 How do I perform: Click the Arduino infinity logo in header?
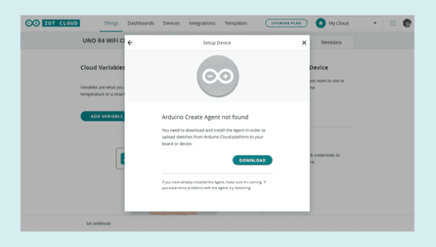pyautogui.click(x=32, y=23)
